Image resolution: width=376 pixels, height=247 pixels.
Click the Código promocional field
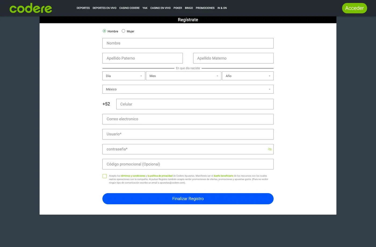coord(188,164)
